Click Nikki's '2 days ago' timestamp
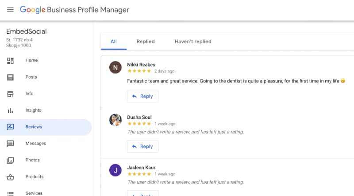 pyautogui.click(x=164, y=71)
